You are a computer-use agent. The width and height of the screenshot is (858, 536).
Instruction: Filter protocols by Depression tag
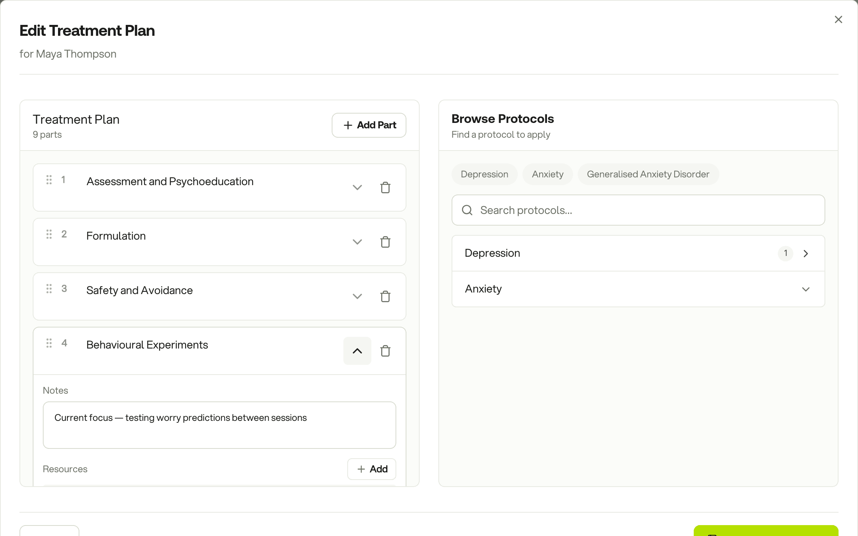click(484, 174)
